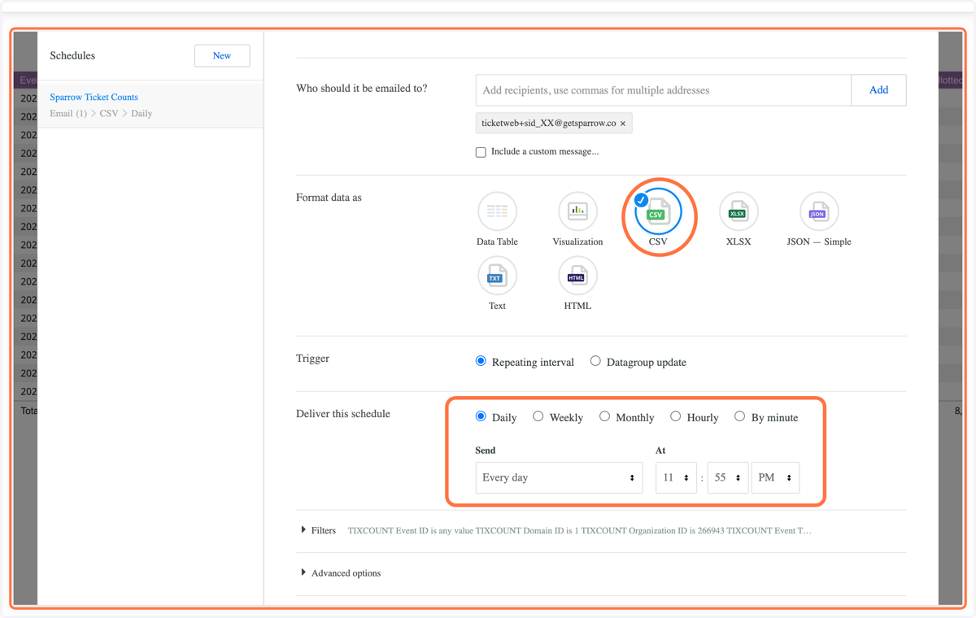
Task: Enable Include a custom message checkbox
Action: click(x=481, y=152)
